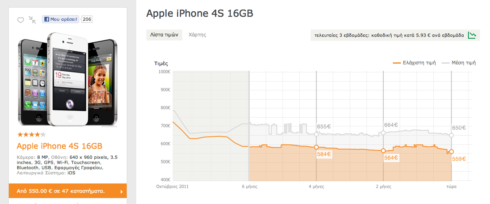490x204 pixels.
Task: Click the star rating under the phone image
Action: coord(32,134)
